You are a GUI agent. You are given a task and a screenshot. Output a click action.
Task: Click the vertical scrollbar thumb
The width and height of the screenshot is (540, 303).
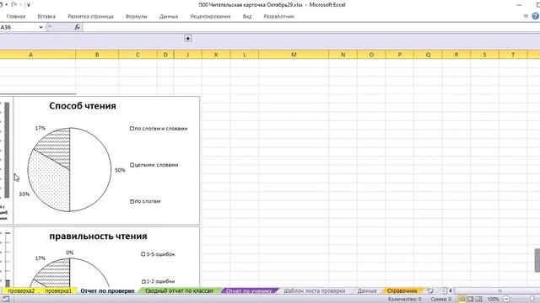tap(537, 260)
